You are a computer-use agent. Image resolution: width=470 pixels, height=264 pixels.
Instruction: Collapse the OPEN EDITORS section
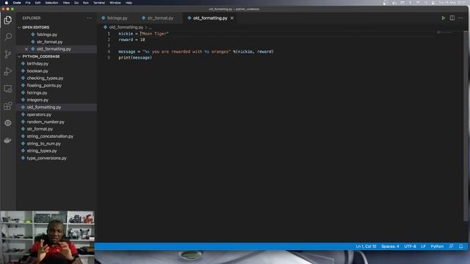pyautogui.click(x=36, y=27)
